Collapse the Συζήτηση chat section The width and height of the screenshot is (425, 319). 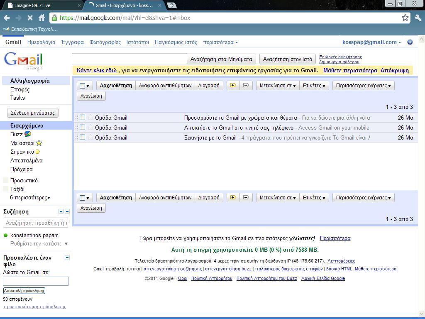[x=67, y=211]
